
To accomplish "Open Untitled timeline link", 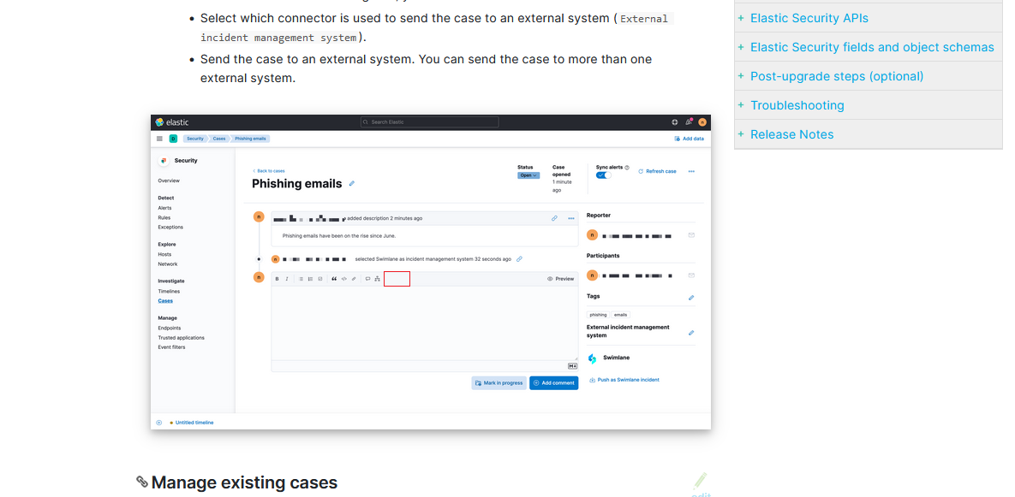I will click(x=194, y=423).
